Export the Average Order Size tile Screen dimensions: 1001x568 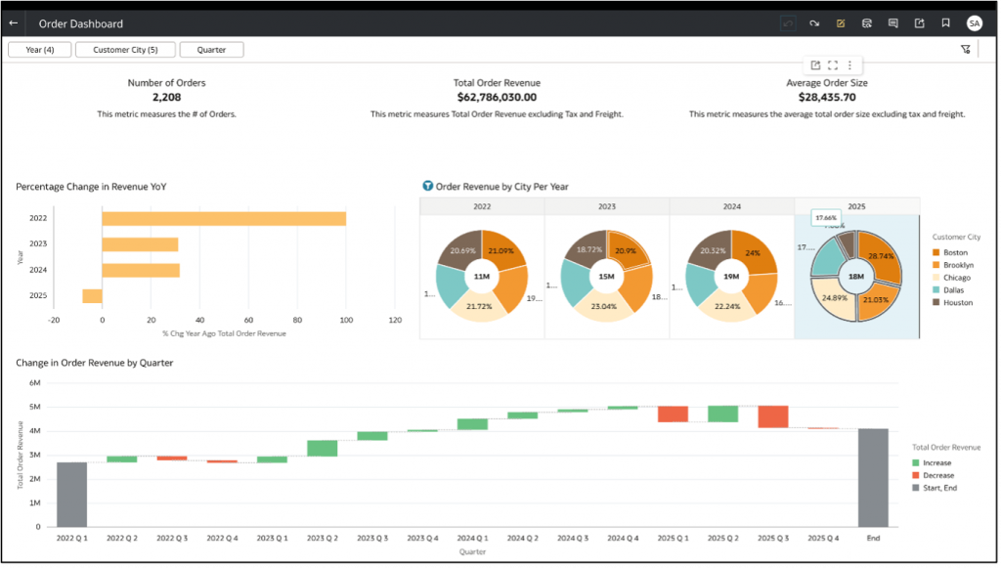(x=816, y=66)
